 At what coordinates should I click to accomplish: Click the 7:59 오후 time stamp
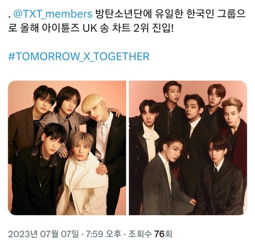click(x=104, y=234)
